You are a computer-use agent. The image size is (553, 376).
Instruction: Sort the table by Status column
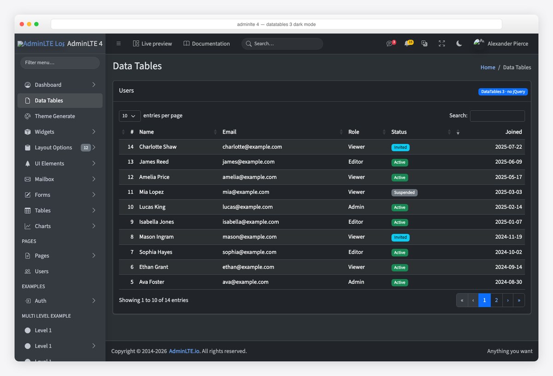pyautogui.click(x=420, y=132)
